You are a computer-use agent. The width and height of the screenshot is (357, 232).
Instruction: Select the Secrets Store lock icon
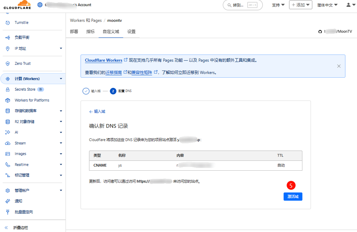click(8, 89)
